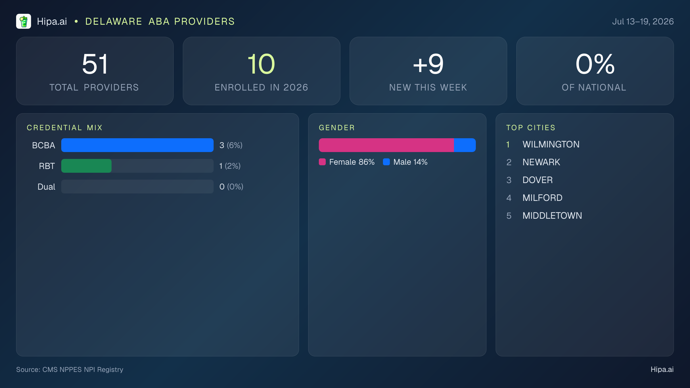690x388 pixels.
Task: Open the New This Week card
Action: (428, 71)
